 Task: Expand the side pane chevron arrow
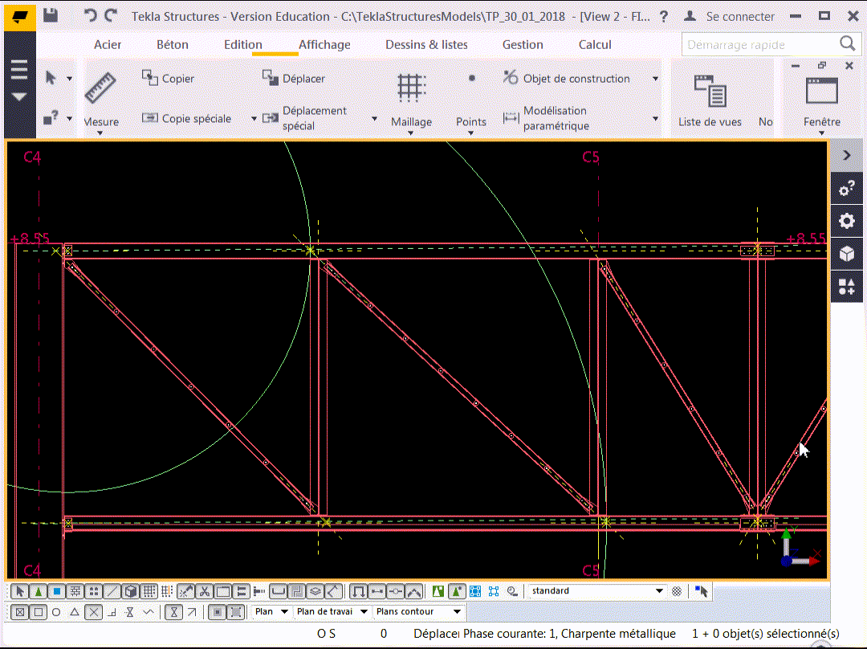click(847, 156)
